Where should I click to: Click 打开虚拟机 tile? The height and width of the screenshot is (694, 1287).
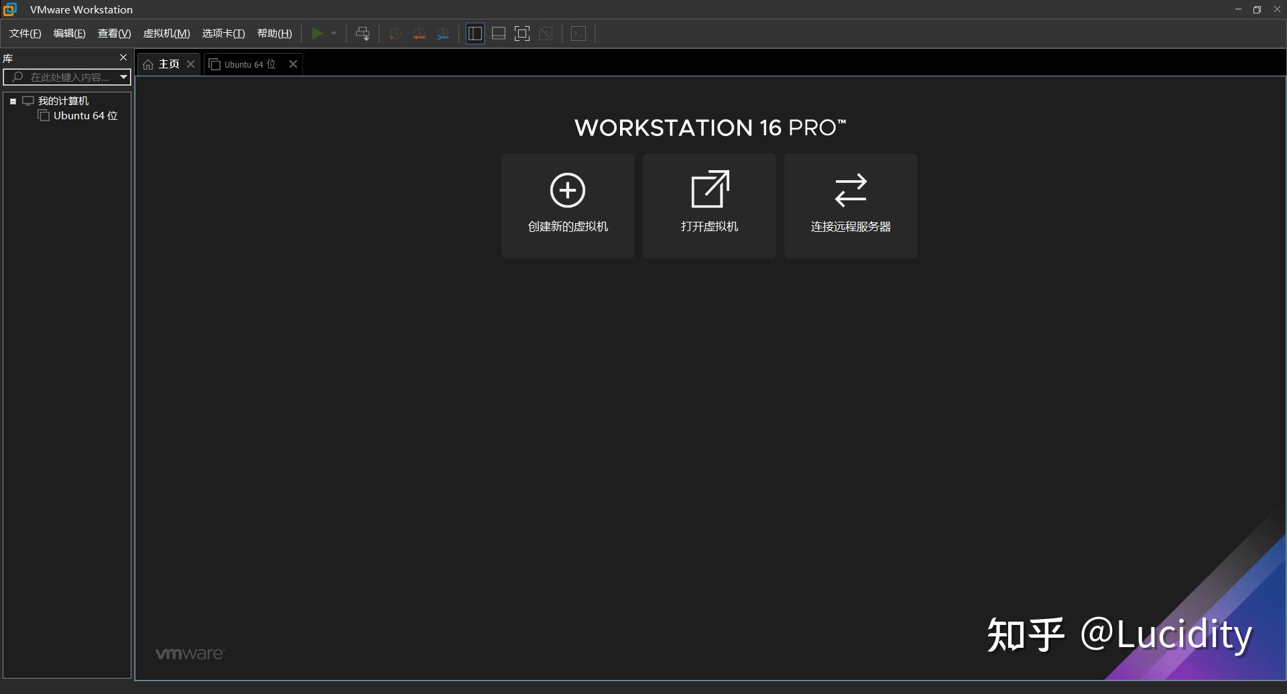[709, 206]
